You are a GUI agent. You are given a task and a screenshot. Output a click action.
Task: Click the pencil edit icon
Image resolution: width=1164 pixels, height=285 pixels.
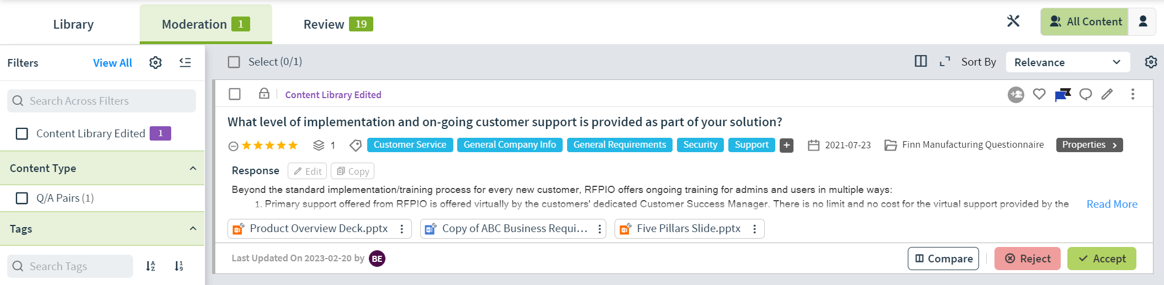pyautogui.click(x=1107, y=94)
